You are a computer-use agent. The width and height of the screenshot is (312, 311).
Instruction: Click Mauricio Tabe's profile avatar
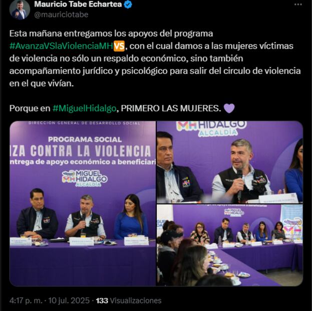click(20, 10)
